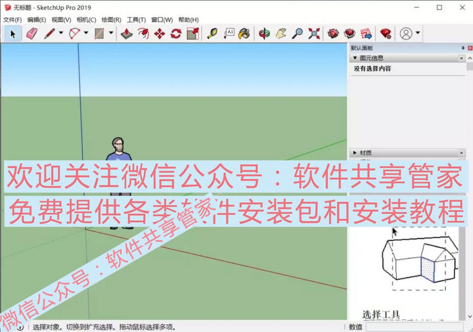Open the 视图(V) menu
The width and height of the screenshot is (473, 332).
click(x=61, y=20)
